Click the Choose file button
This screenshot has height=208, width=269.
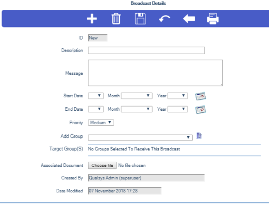102,165
